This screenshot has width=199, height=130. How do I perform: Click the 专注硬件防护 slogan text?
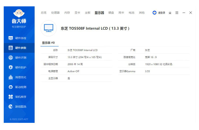(x=19, y=27)
